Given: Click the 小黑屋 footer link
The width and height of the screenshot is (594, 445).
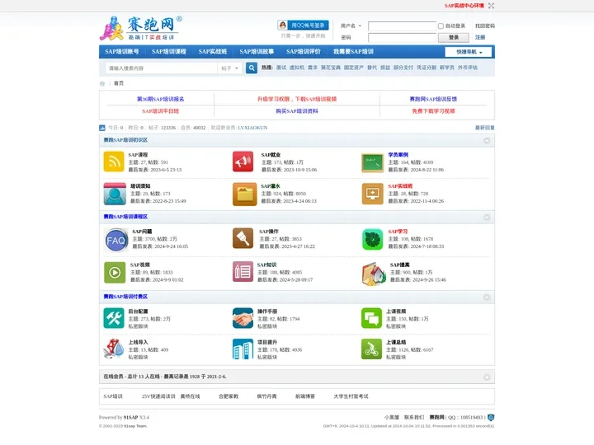Looking at the screenshot, I should pyautogui.click(x=392, y=417).
